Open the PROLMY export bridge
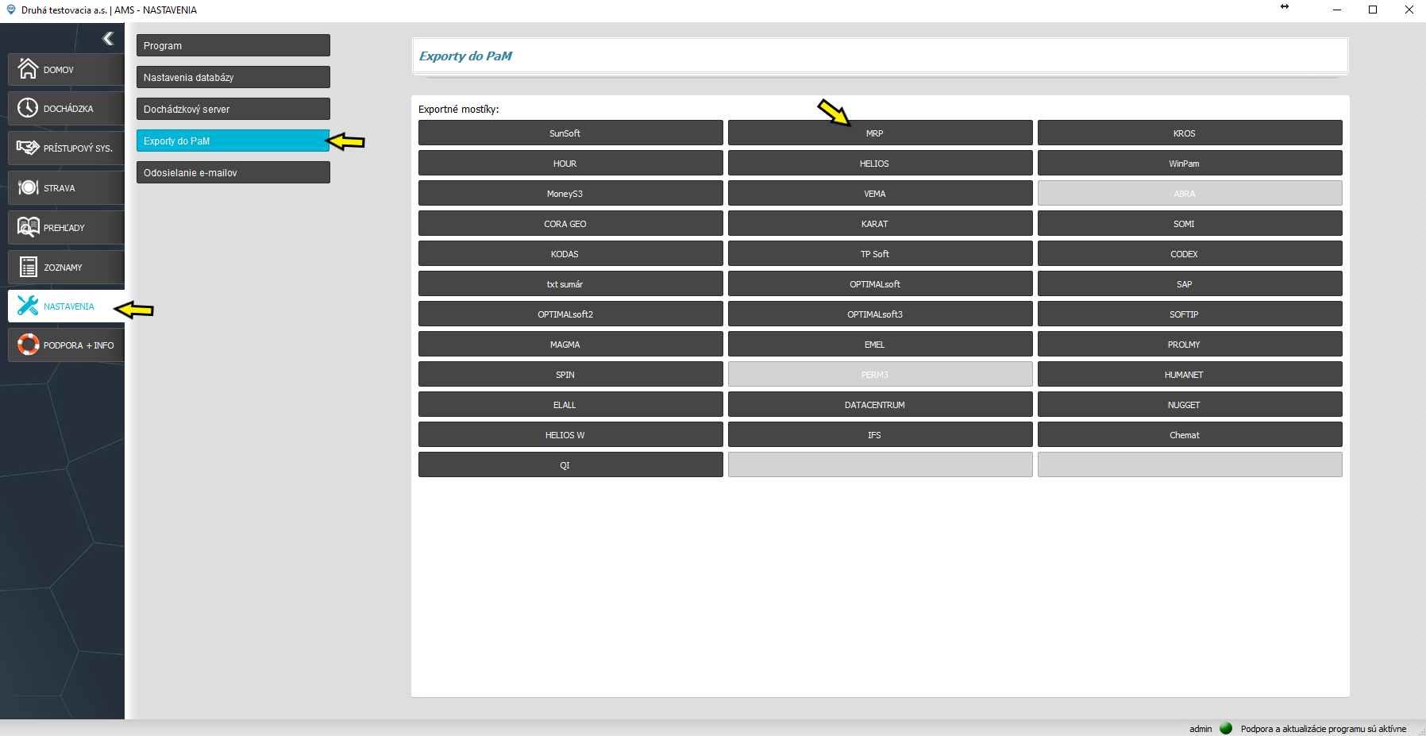 point(1189,344)
